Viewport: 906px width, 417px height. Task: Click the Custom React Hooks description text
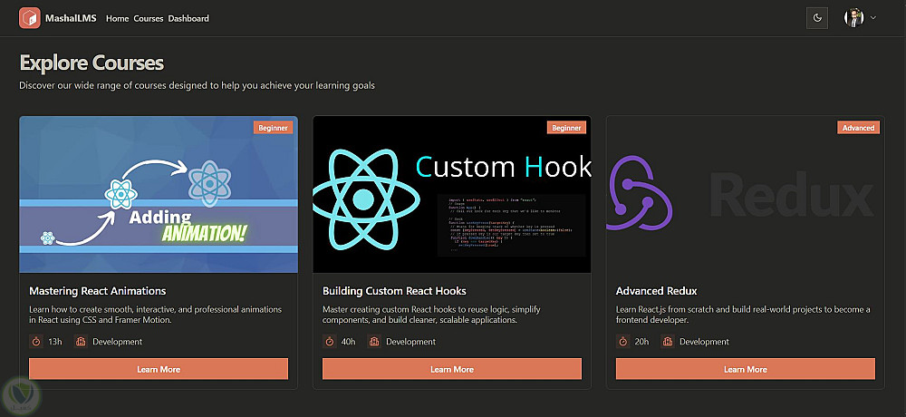tap(431, 315)
